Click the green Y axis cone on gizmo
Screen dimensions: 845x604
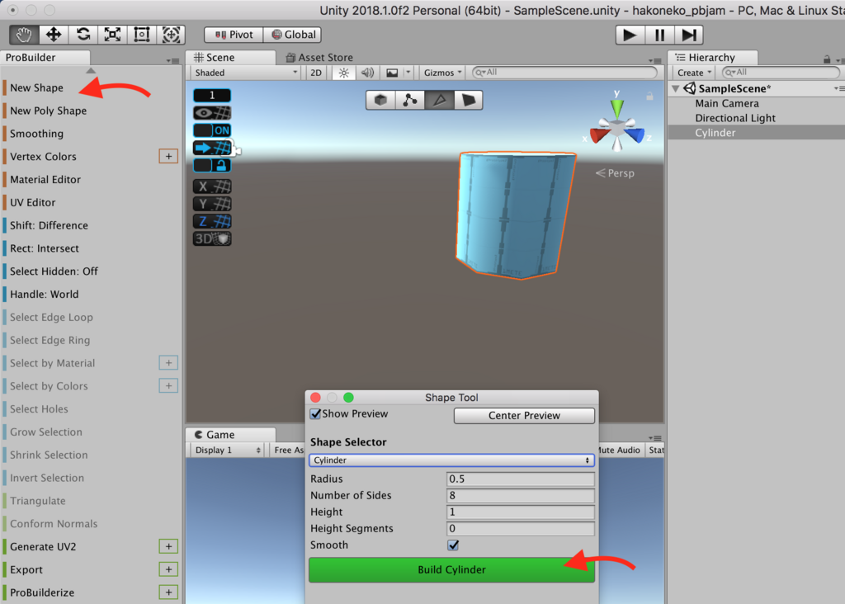617,108
